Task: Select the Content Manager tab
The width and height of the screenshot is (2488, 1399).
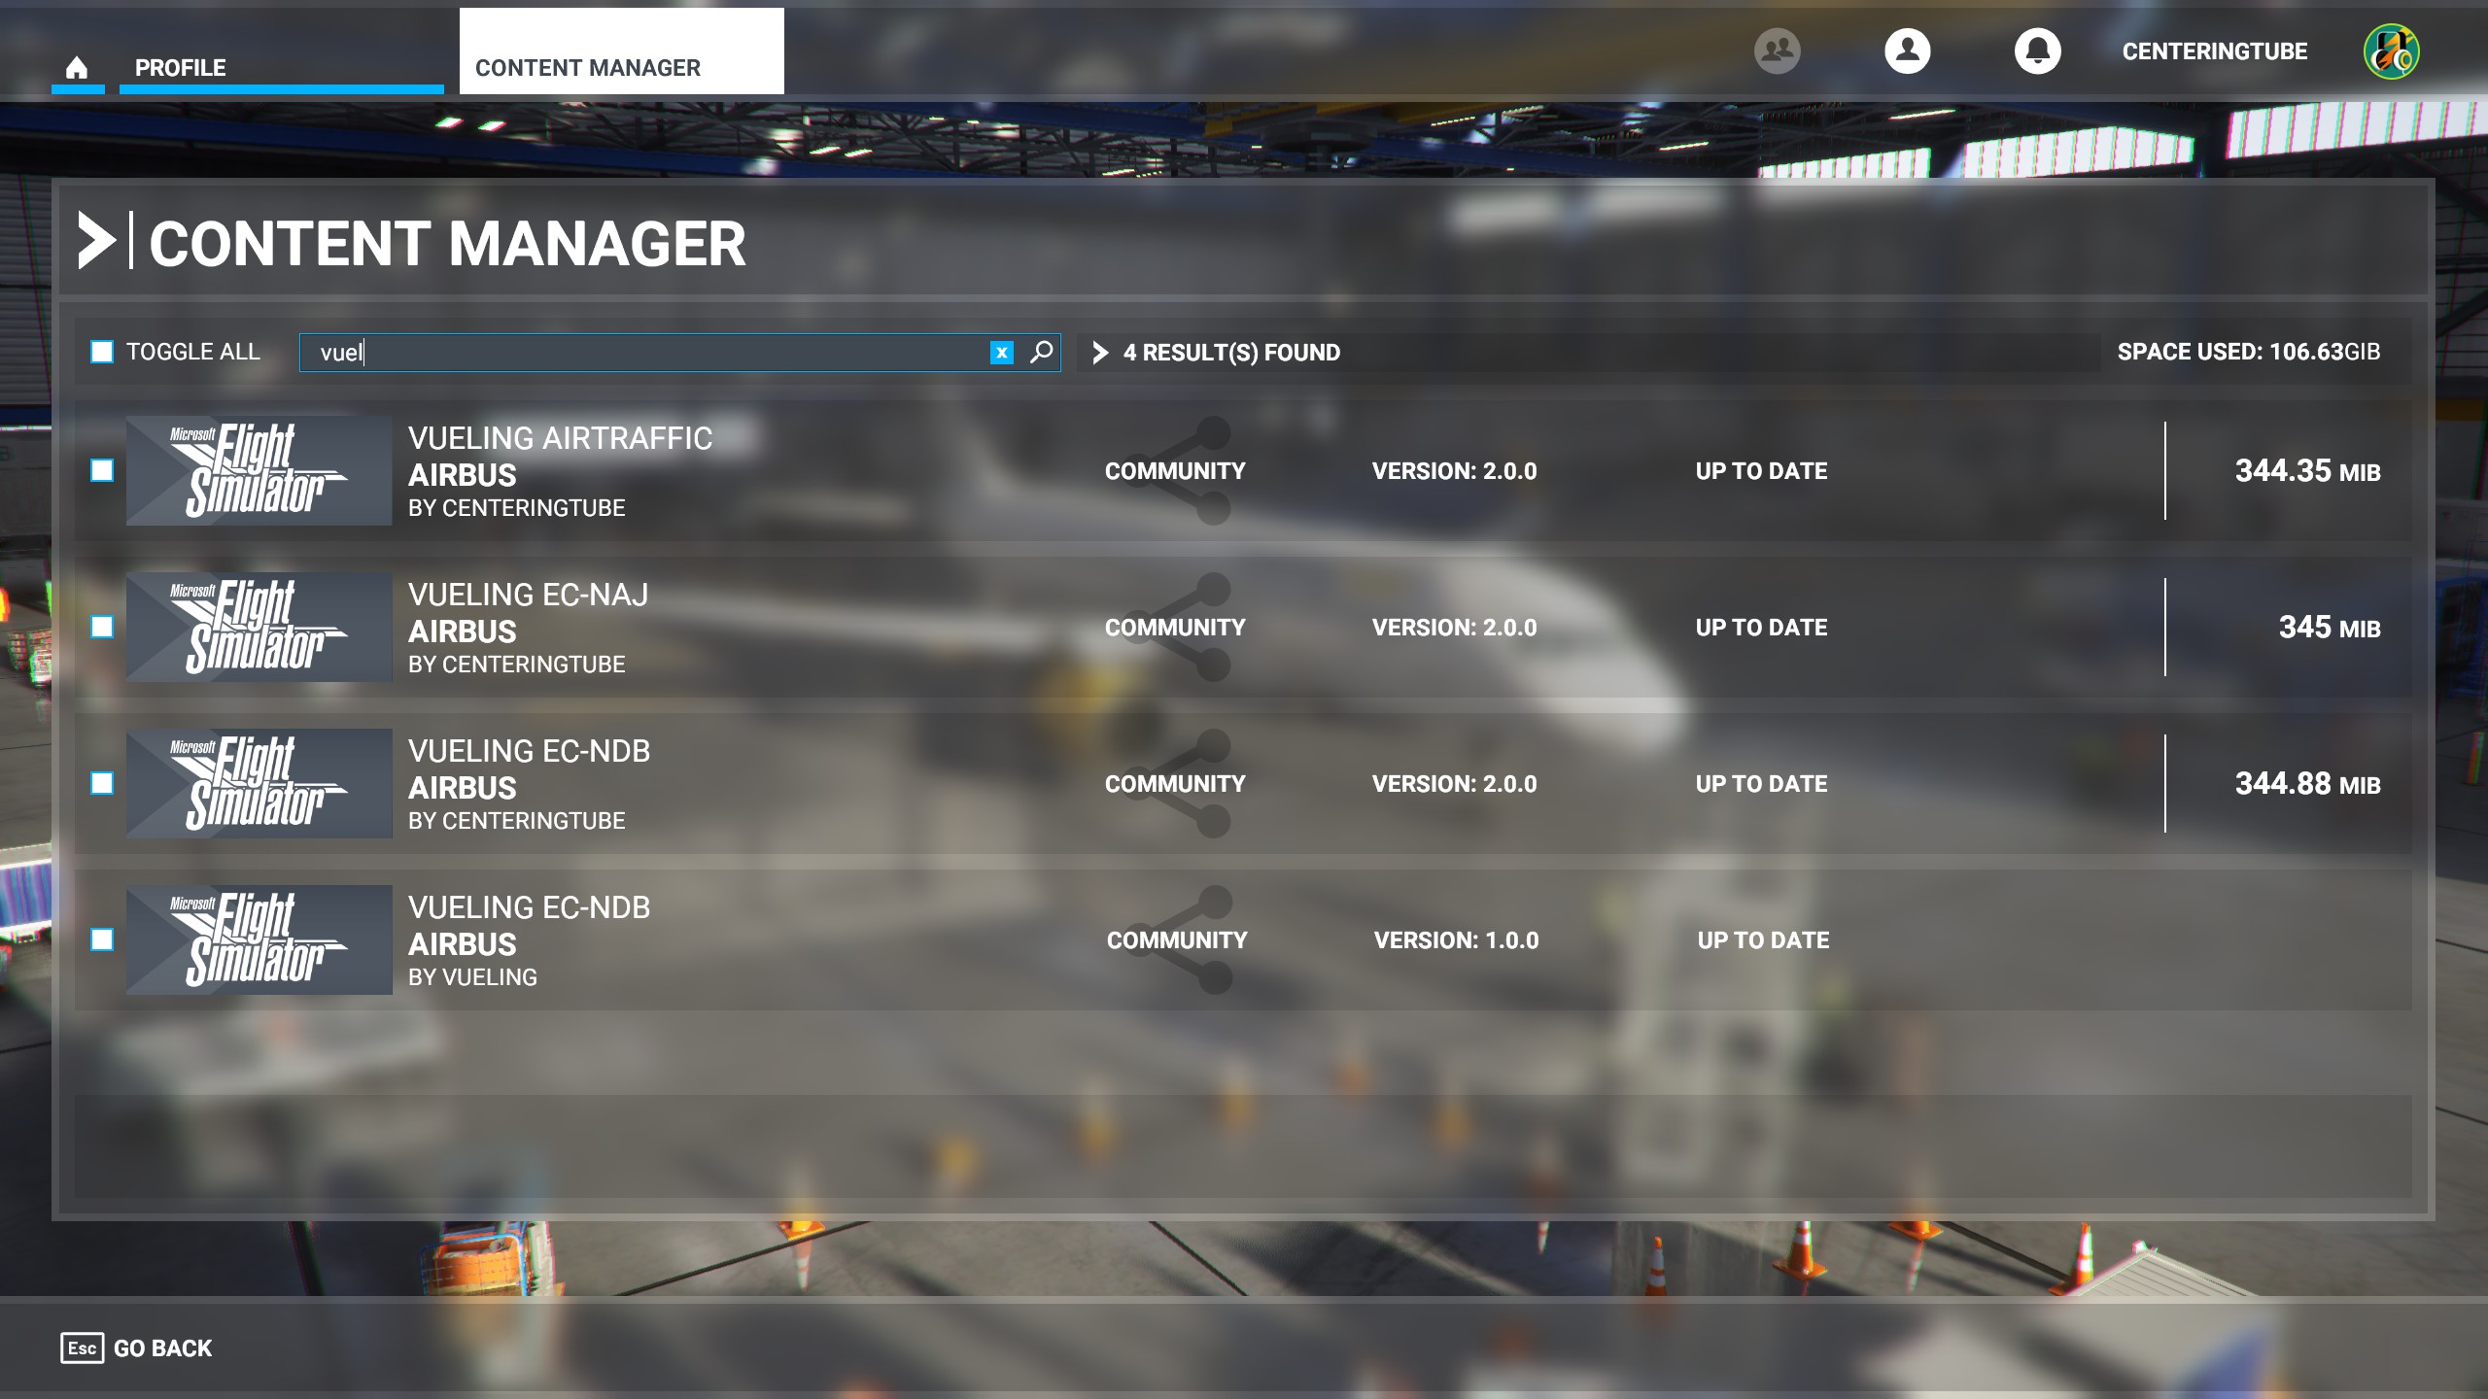Action: click(621, 51)
